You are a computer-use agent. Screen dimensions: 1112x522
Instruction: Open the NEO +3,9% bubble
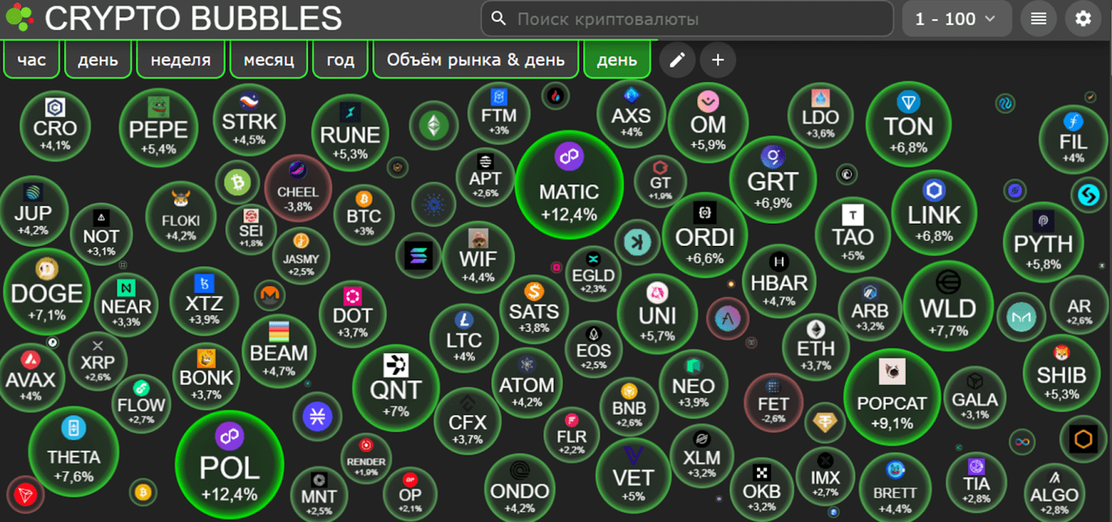click(693, 384)
